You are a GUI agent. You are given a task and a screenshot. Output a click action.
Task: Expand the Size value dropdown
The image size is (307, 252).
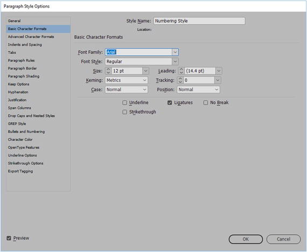click(145, 71)
